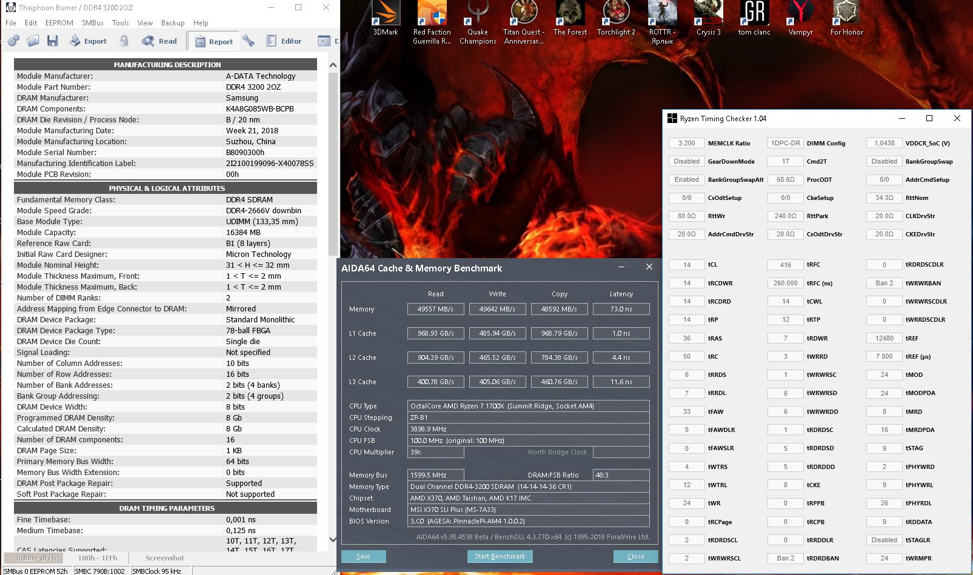Click the L3 Cache Copy value 460.76 GB/s

560,382
